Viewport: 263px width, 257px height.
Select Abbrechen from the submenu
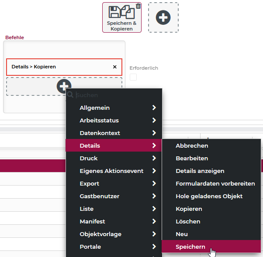click(x=192, y=145)
